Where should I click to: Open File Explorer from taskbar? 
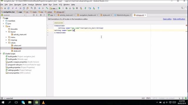click(x=30, y=102)
